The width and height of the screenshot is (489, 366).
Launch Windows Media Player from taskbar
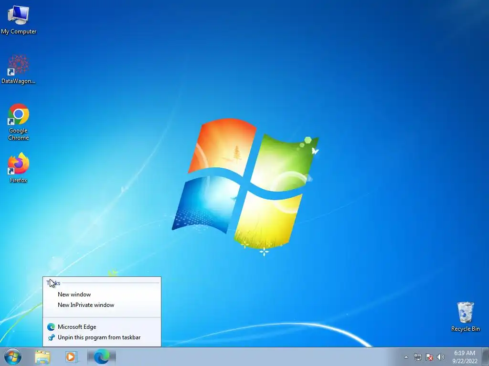[71, 357]
